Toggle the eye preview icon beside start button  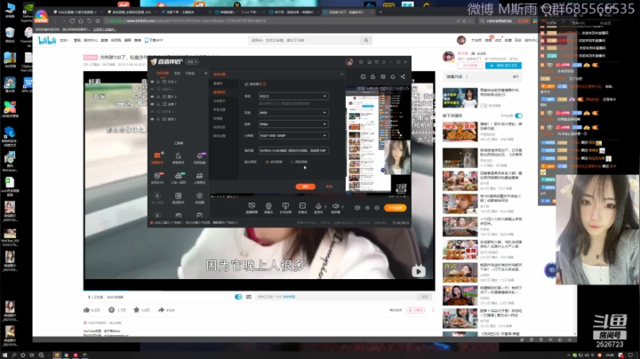pos(367,208)
